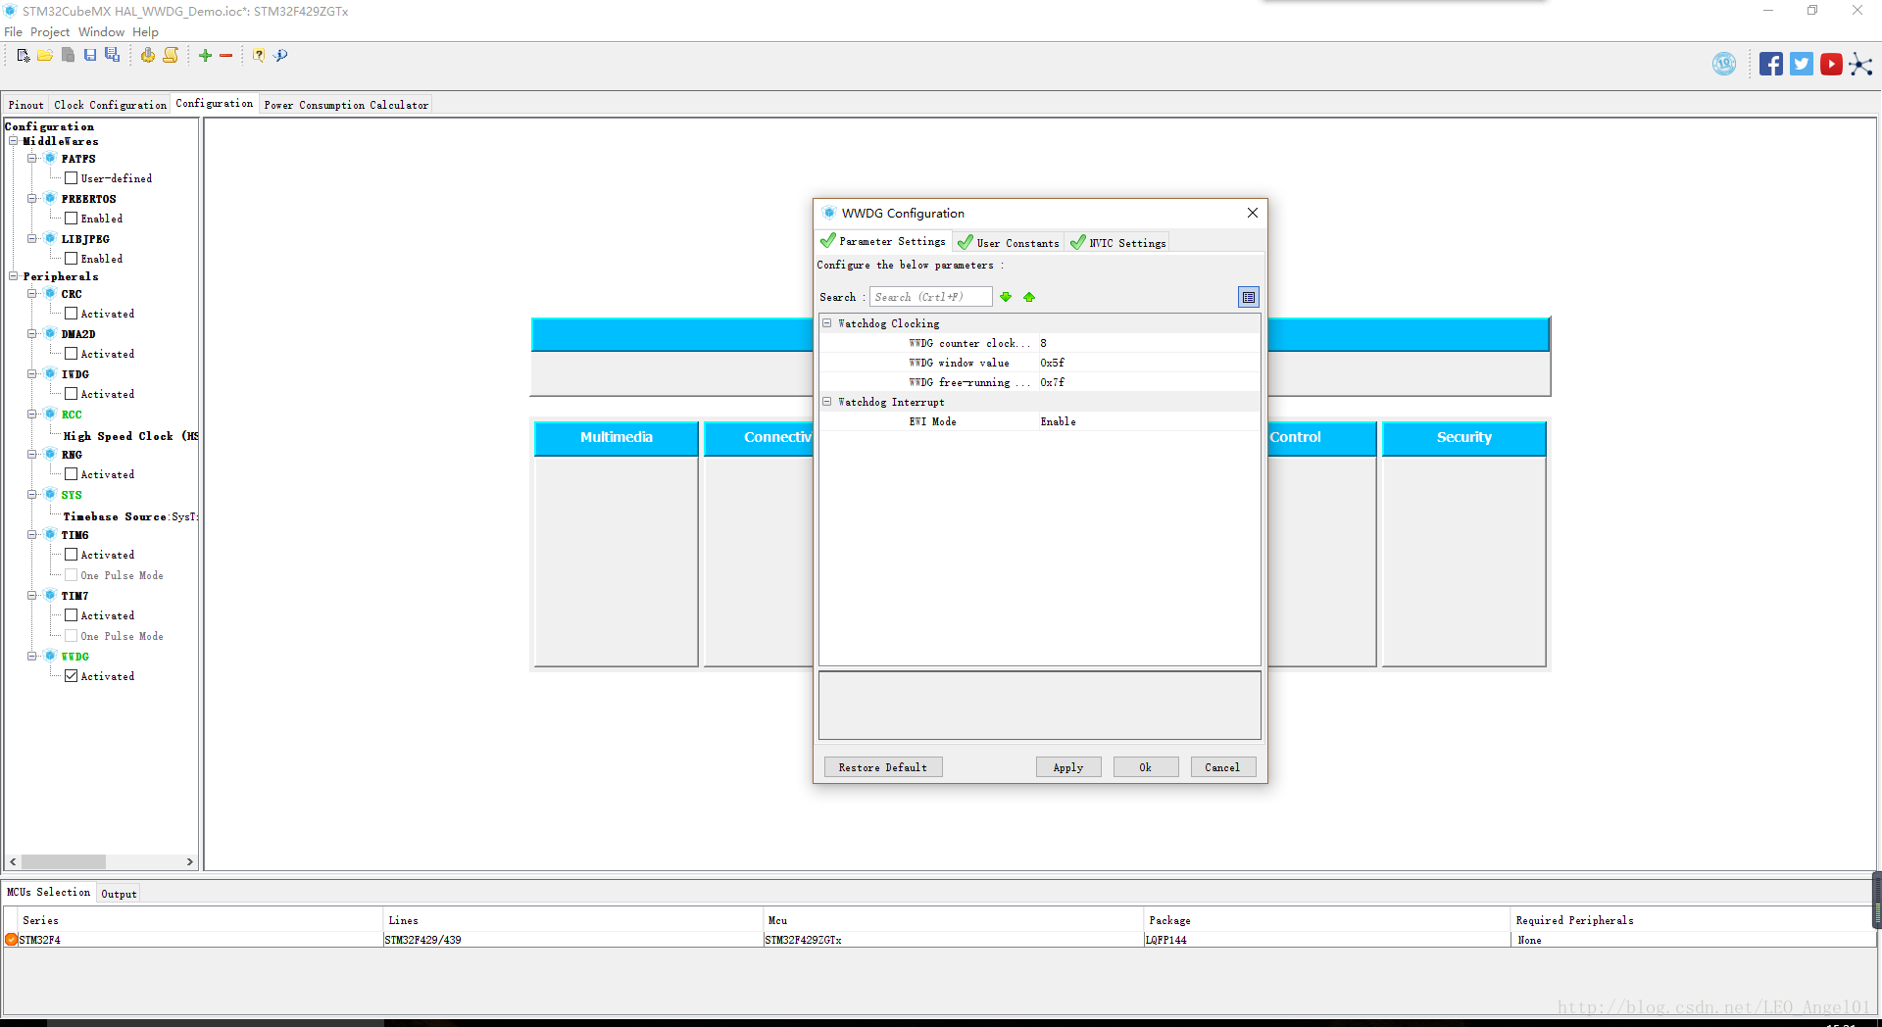Screen dimensions: 1882x1027
Task: Open the YouTube link icon
Action: pyautogui.click(x=1831, y=65)
